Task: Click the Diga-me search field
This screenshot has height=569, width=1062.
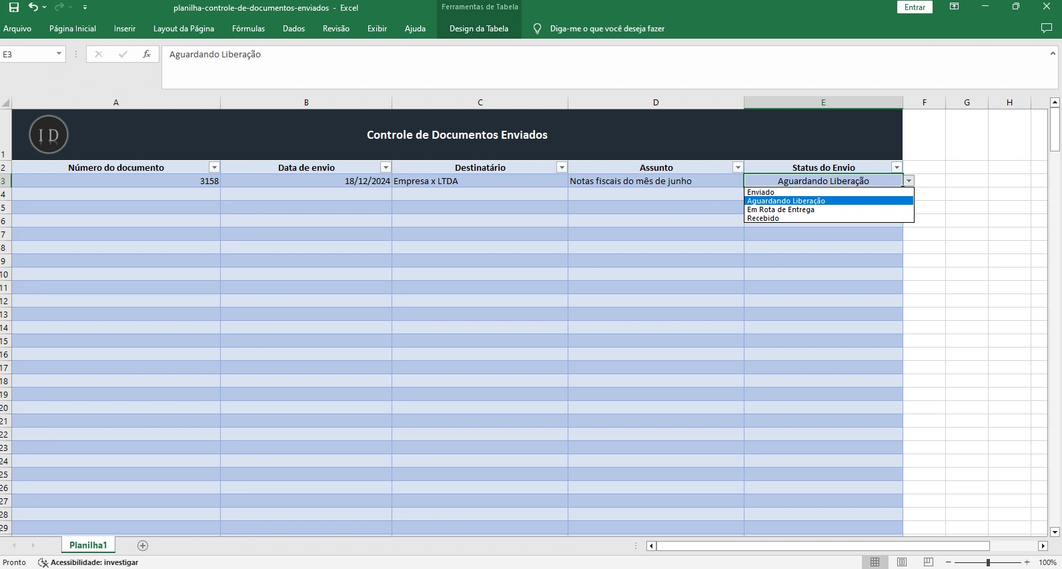Action: pos(607,29)
